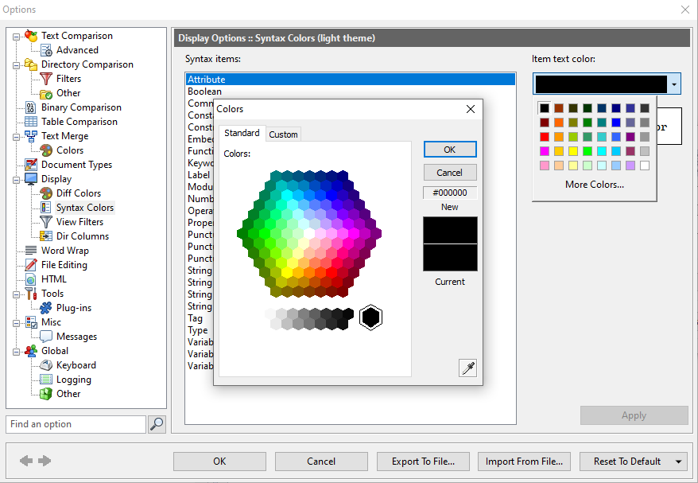Collapse the Text Merge tree node
Viewport: 698px width, 483px height.
click(x=17, y=137)
